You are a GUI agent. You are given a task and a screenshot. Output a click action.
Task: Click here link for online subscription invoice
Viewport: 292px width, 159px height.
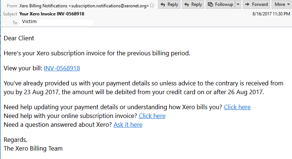pos(152,116)
